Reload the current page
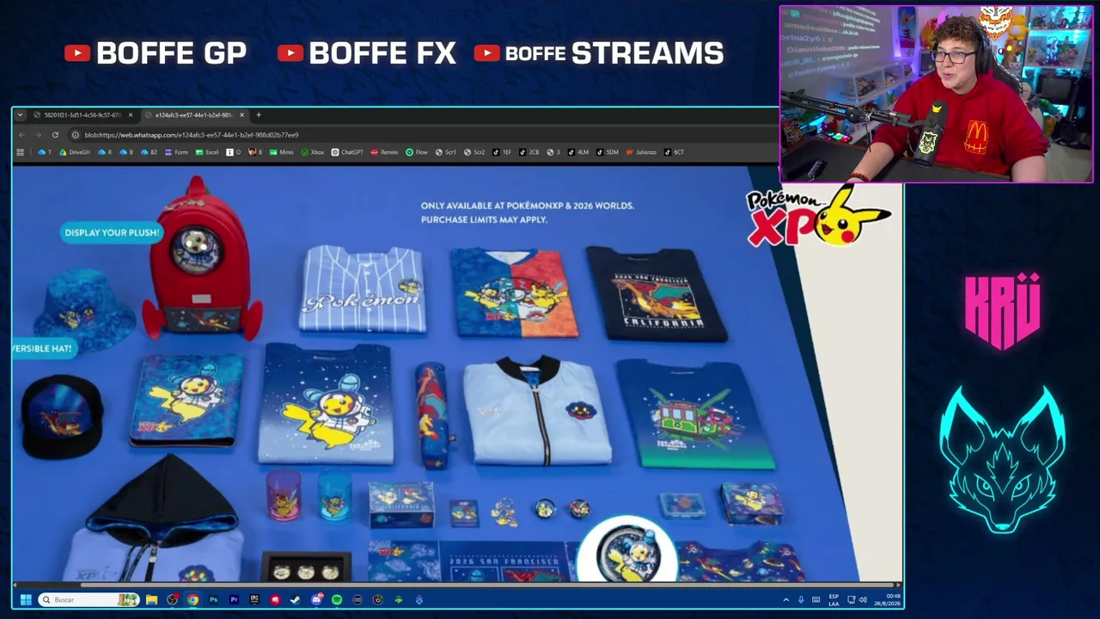Image resolution: width=1100 pixels, height=619 pixels. coord(55,135)
